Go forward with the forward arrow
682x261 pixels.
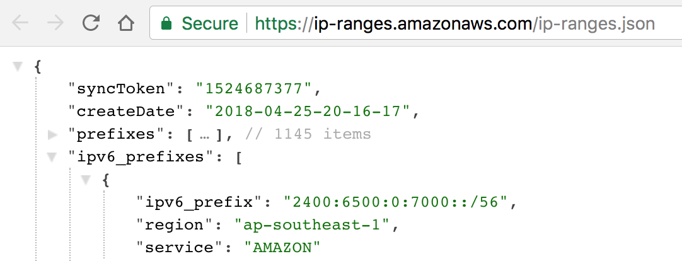[55, 23]
